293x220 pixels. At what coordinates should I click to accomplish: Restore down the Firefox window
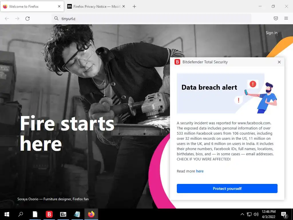coord(273,6)
